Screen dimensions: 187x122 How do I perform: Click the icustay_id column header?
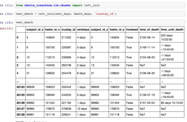68,30
